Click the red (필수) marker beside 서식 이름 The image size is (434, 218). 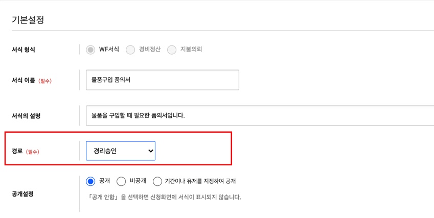[x=45, y=81]
